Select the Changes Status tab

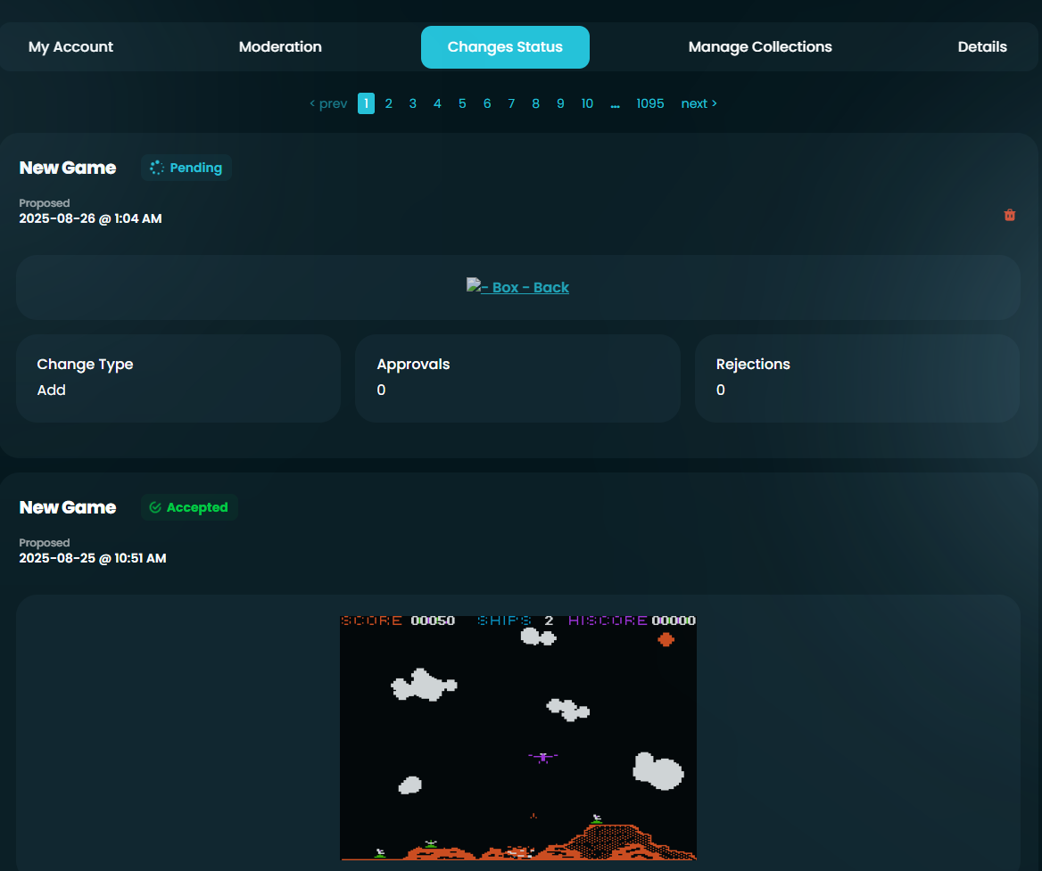pos(505,47)
